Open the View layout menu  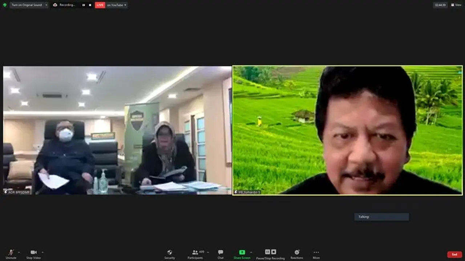(456, 5)
